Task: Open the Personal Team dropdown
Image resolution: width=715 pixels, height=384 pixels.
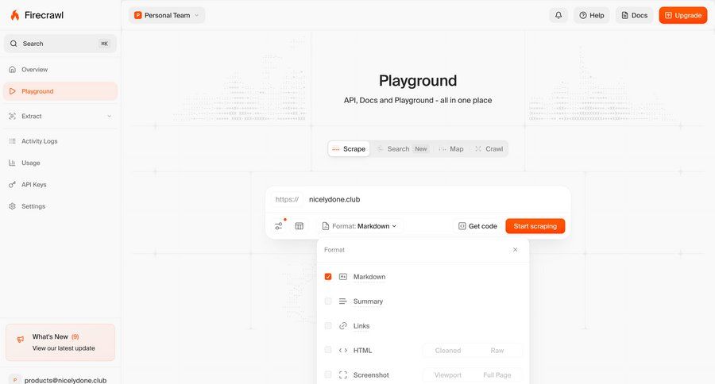Action: pos(167,15)
